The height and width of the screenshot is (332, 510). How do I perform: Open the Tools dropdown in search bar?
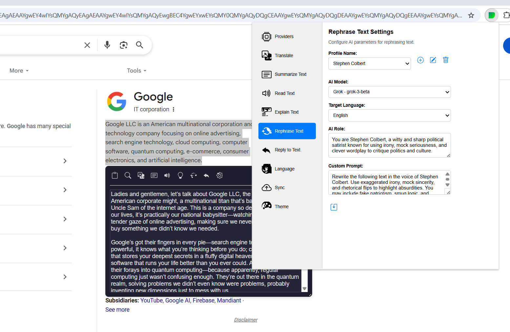(x=136, y=71)
